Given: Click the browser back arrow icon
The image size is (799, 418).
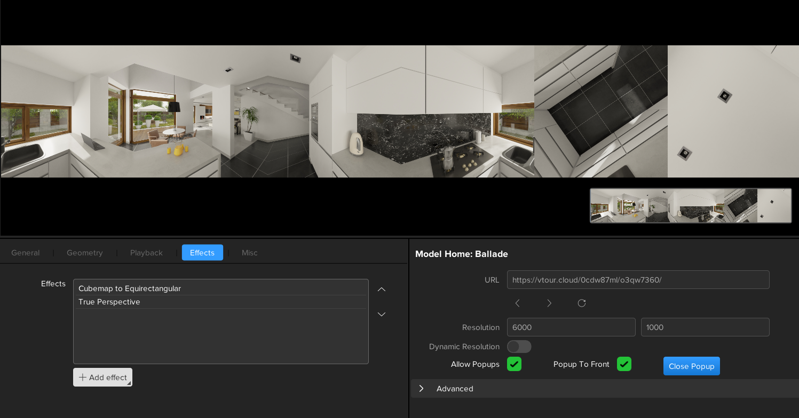Looking at the screenshot, I should point(517,303).
